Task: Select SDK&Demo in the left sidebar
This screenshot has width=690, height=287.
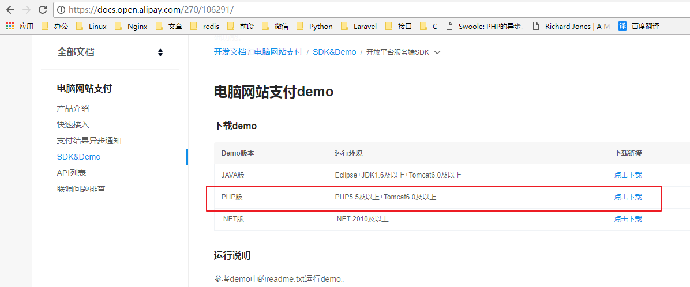Action: click(78, 157)
